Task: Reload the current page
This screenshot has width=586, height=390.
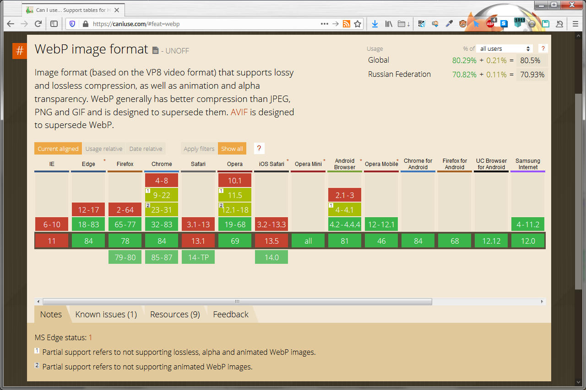Action: 38,24
